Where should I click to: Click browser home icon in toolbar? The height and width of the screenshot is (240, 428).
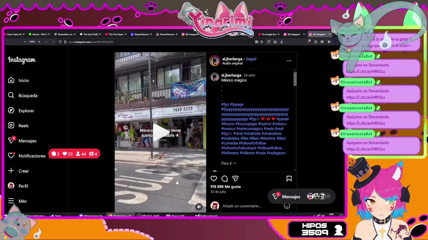pyautogui.click(x=275, y=42)
